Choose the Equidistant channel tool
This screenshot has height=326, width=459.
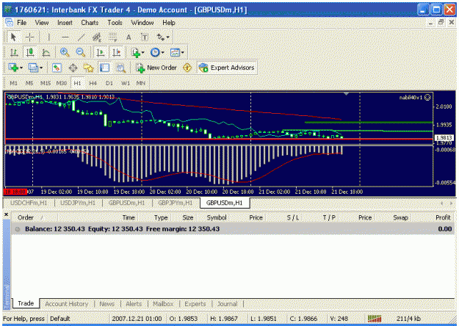[x=97, y=37]
